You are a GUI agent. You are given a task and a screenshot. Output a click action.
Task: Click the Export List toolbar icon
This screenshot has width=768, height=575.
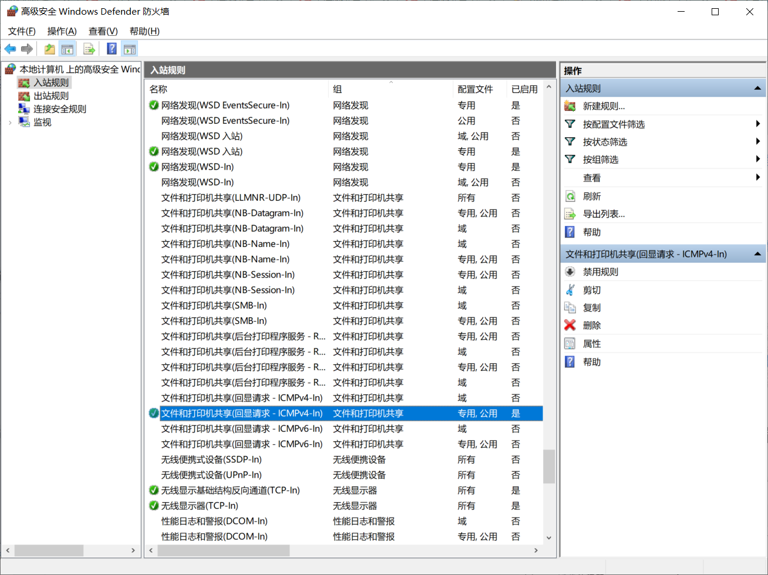pyautogui.click(x=89, y=49)
